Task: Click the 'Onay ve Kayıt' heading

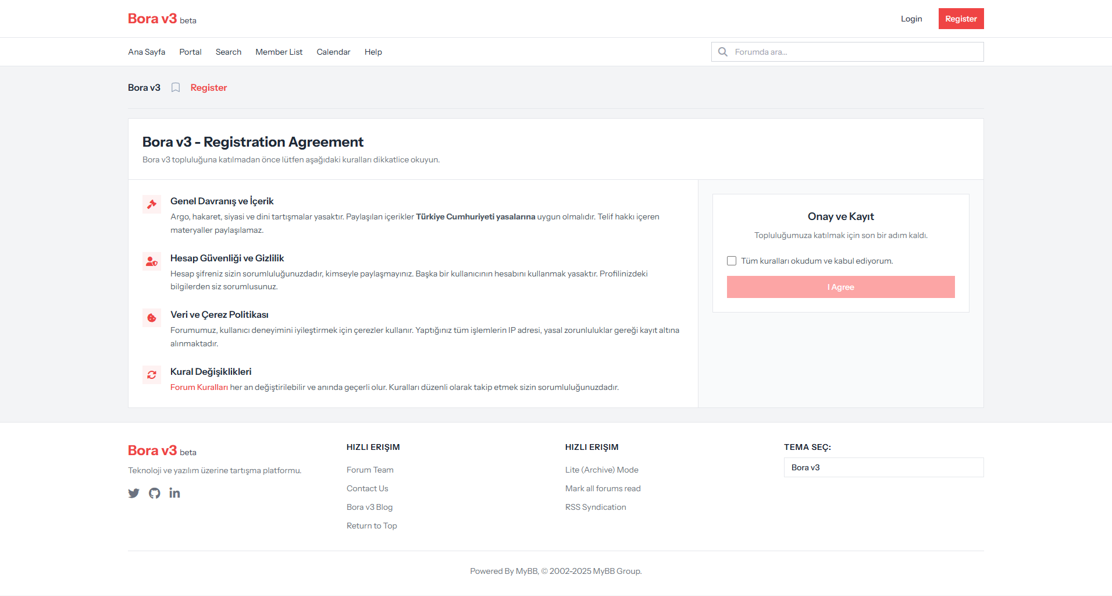Action: pyautogui.click(x=841, y=217)
